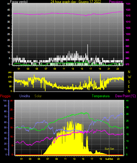
Task: Click the hour 21 label under the wind graph
Action: tap(109, 69)
